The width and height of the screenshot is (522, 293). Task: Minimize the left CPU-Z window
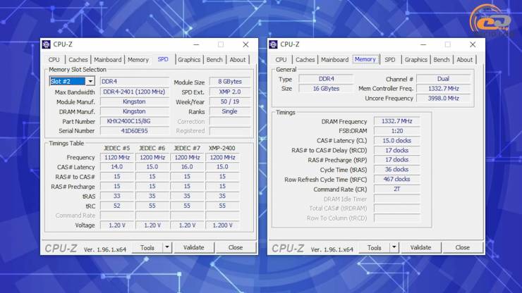pos(196,44)
